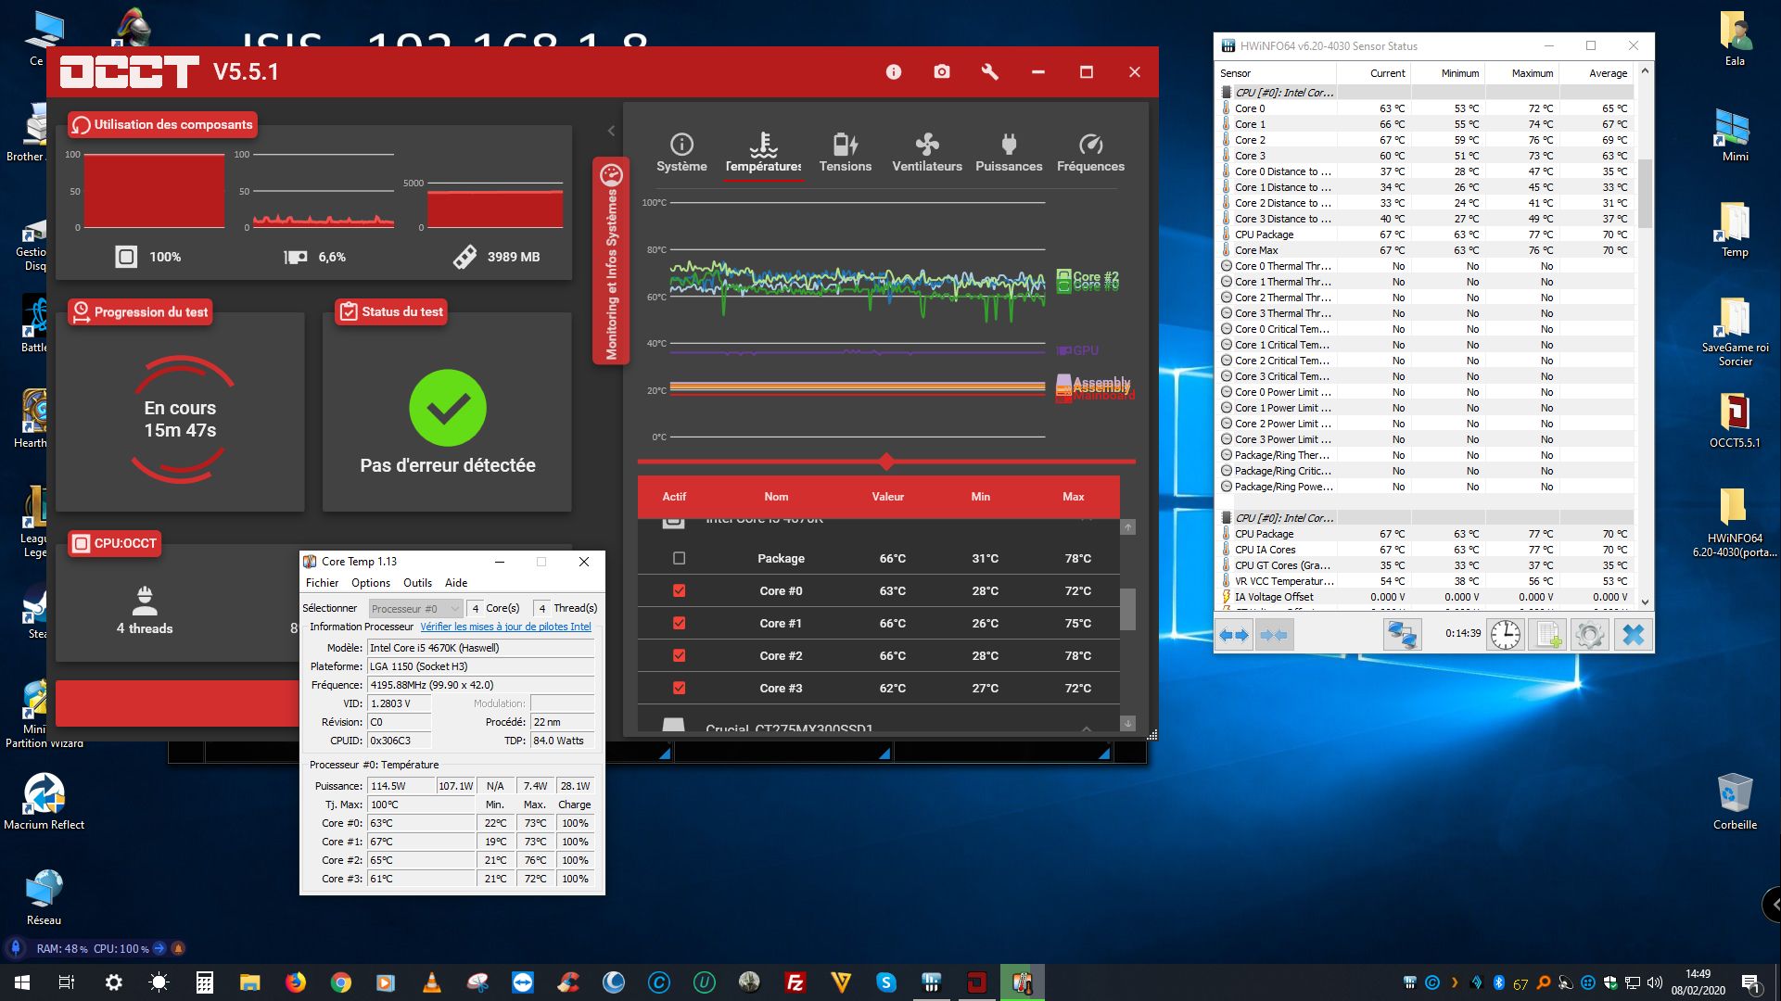1781x1001 pixels.
Task: Uncheck the Core #2 sensor checkbox
Action: click(x=679, y=655)
